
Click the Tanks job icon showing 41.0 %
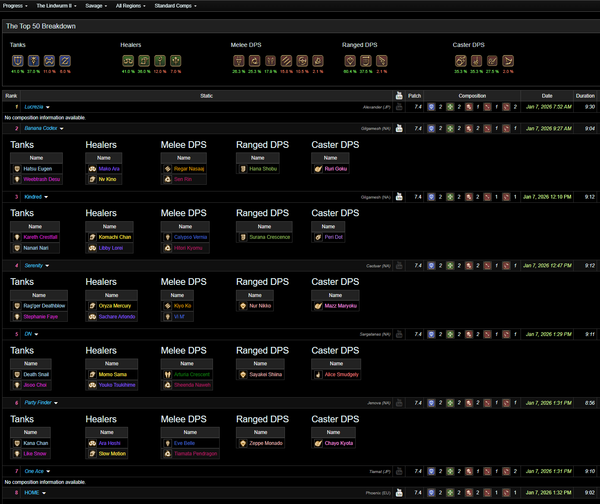18,61
